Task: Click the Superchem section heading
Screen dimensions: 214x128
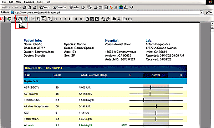Action: pyautogui.click(x=31, y=81)
